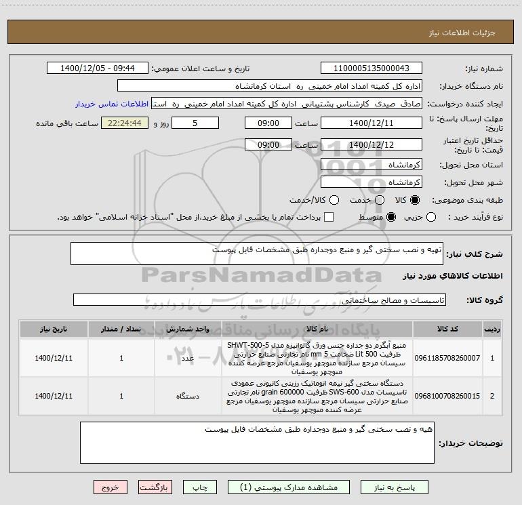Click the کد کالا column header
This screenshot has height=505, width=522.
(447, 329)
